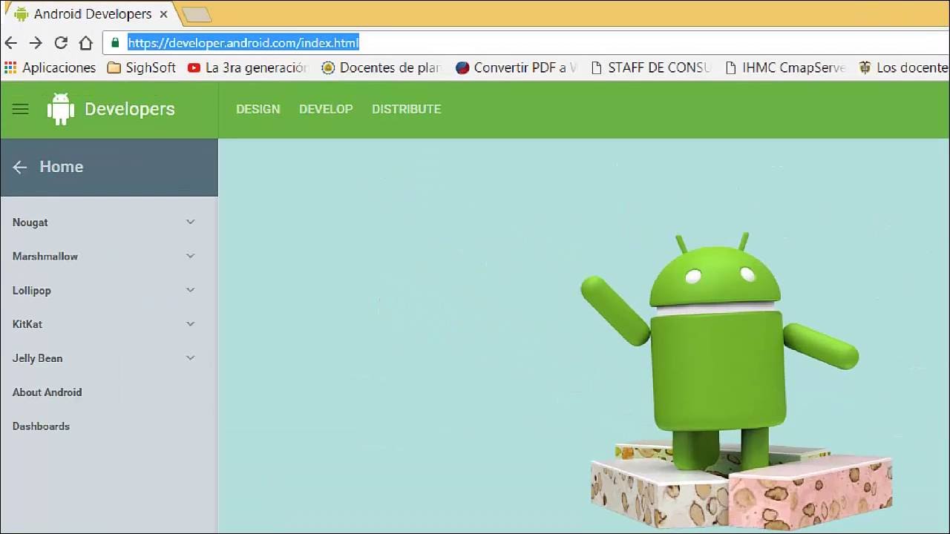950x534 pixels.
Task: Expand the Lollipop section chevron
Action: (x=191, y=290)
